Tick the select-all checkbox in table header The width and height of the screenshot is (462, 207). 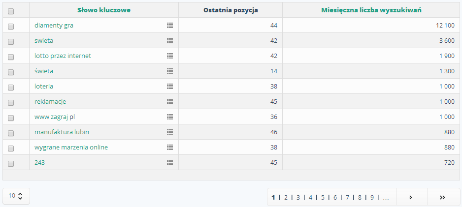[11, 11]
